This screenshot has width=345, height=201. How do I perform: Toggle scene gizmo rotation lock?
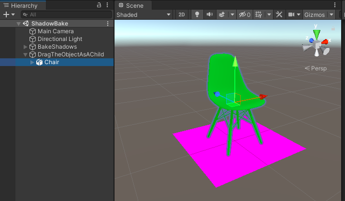[333, 28]
